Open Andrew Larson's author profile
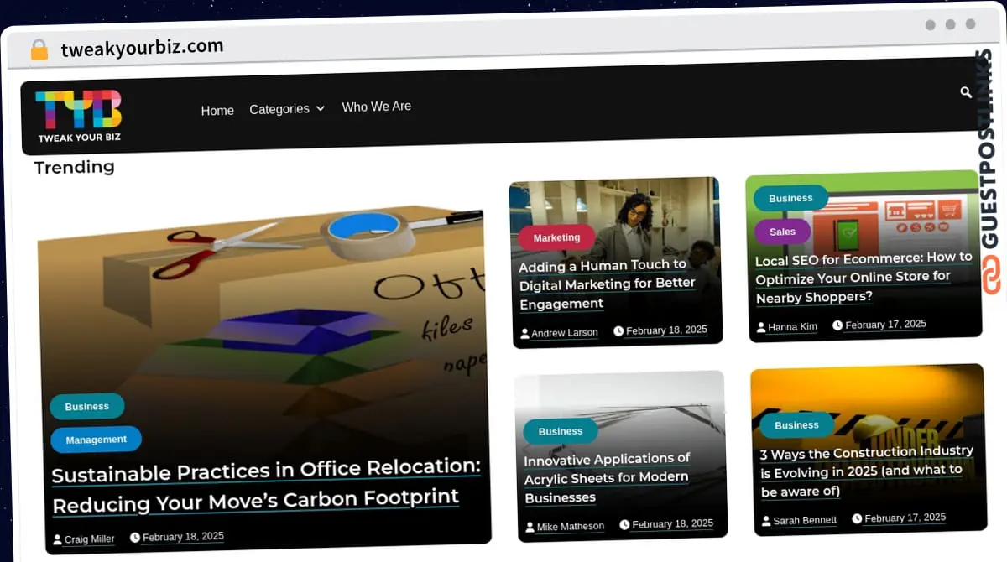Screen dimensions: 1007x562 [565, 332]
